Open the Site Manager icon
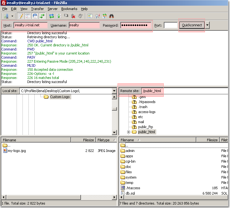The height and width of the screenshot is (208, 230). pos(6,16)
